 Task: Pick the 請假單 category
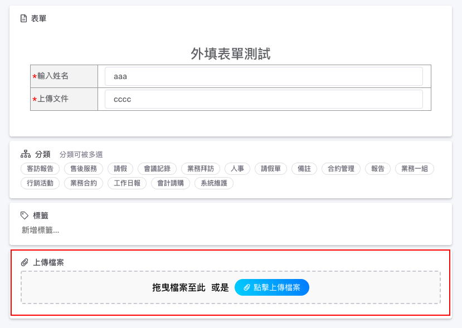pos(271,169)
